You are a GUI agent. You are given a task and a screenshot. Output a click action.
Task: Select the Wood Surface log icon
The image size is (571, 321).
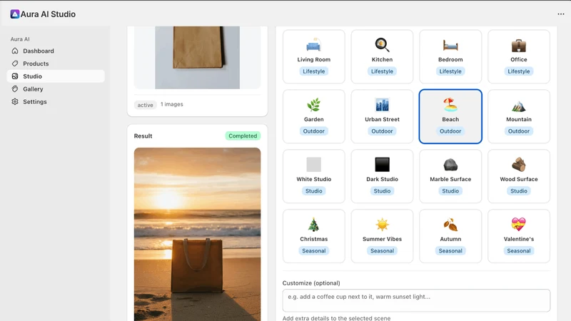coord(519,165)
